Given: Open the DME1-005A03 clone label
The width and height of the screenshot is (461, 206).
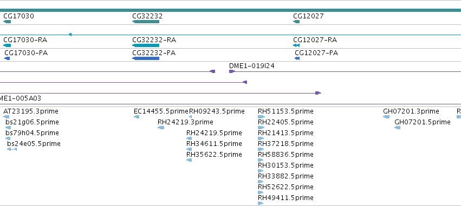Looking at the screenshot, I should point(20,98).
